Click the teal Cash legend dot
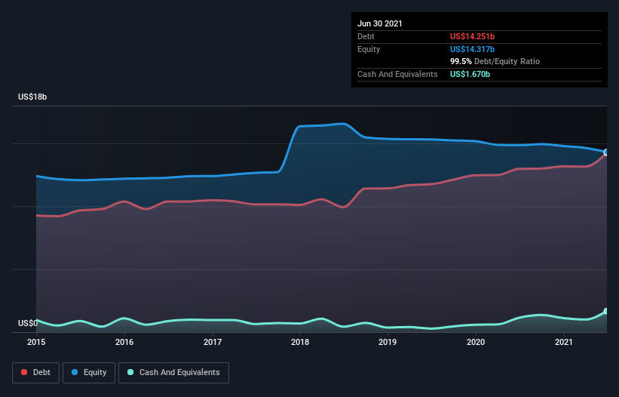 coord(130,372)
